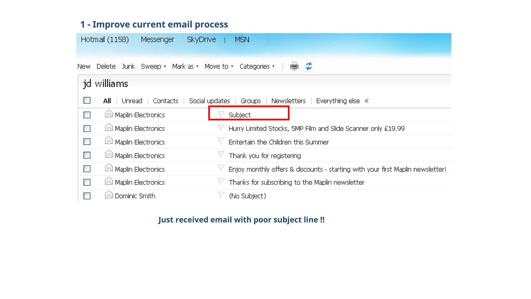Open the Mark as dropdown

coord(185,66)
